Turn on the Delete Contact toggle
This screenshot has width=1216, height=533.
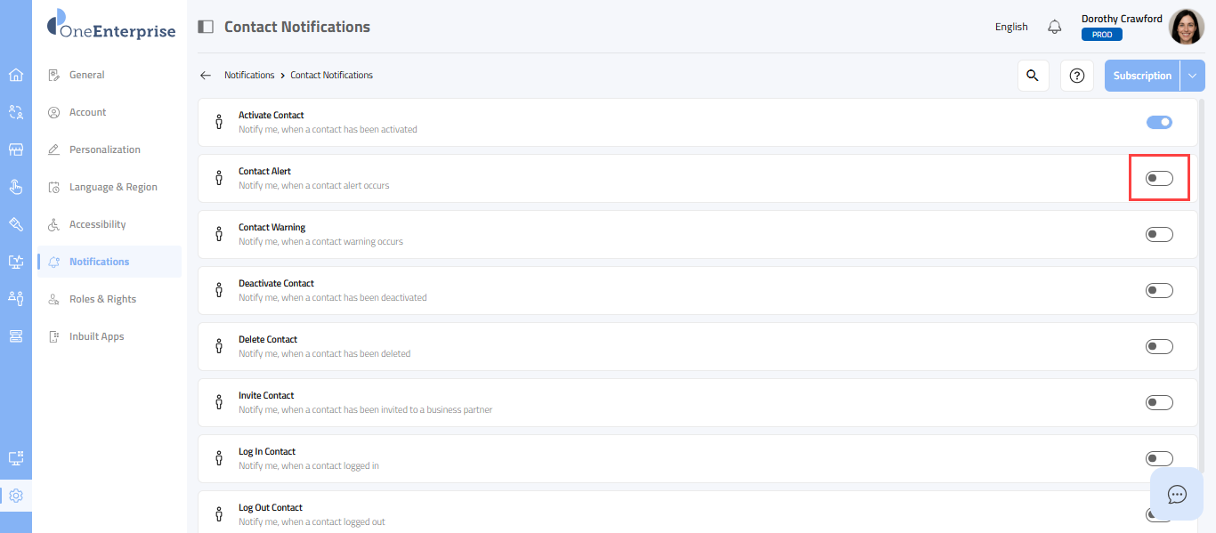(1159, 346)
